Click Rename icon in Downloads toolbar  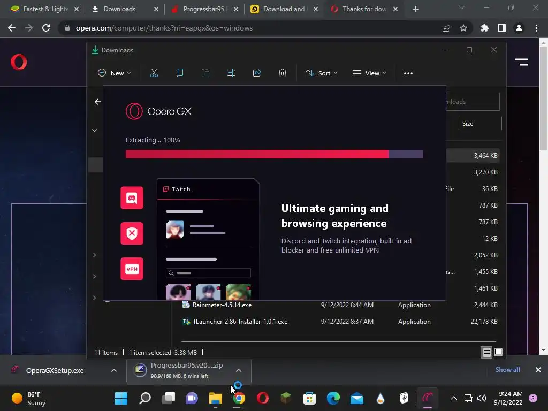click(x=231, y=73)
